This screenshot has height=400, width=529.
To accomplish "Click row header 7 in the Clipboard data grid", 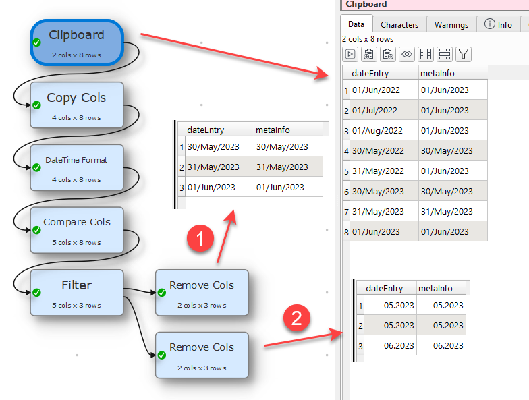I will [346, 212].
